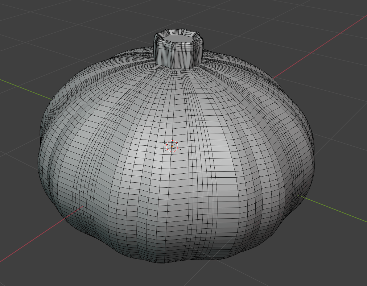
Task: Click the pumpkin's leftmost bulging lobe
Action: point(49,152)
